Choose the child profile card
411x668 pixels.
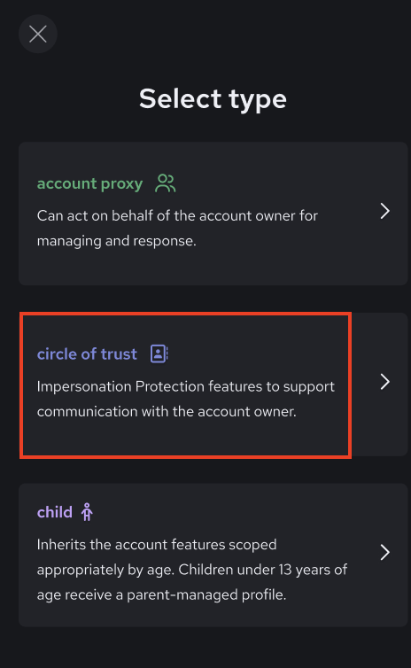pyautogui.click(x=213, y=555)
